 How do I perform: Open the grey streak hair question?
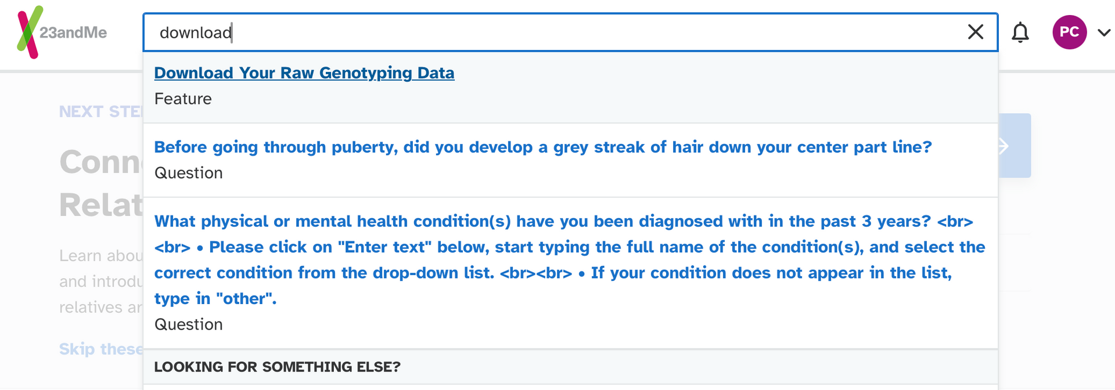pos(542,147)
